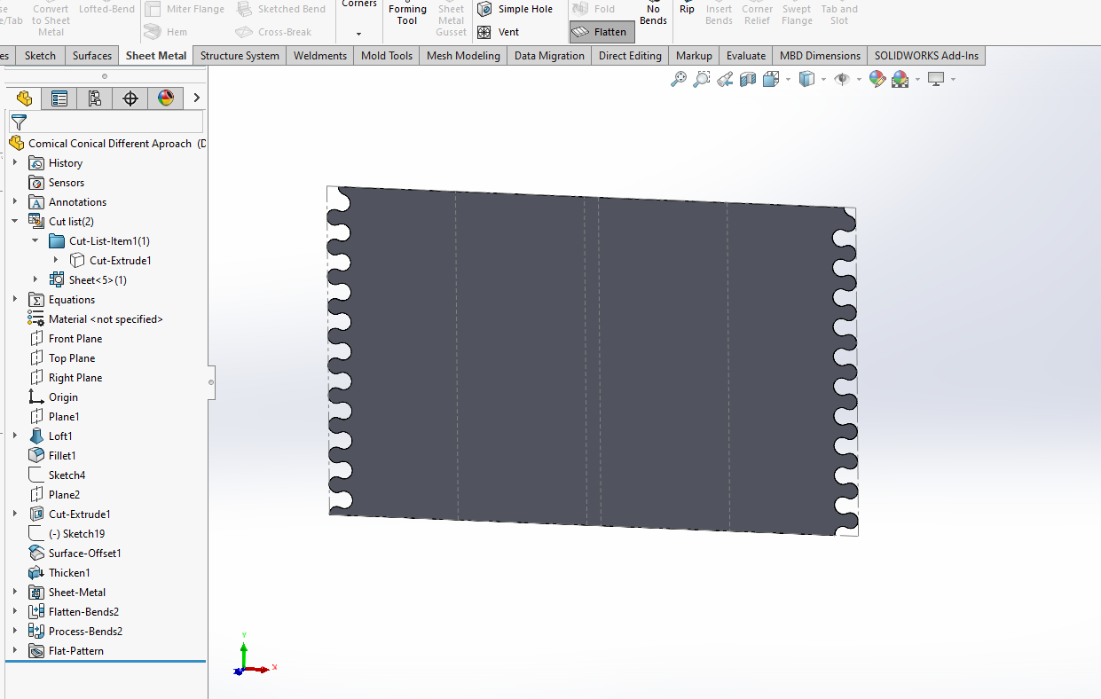Expand the Flat-Pattern feature node
The image size is (1101, 699).
point(15,650)
